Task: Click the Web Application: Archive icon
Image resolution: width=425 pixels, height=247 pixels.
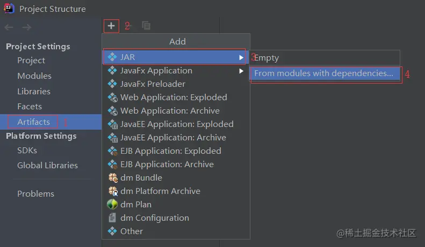Action: [x=112, y=111]
